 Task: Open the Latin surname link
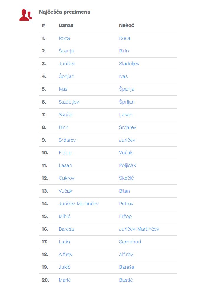(x=64, y=242)
